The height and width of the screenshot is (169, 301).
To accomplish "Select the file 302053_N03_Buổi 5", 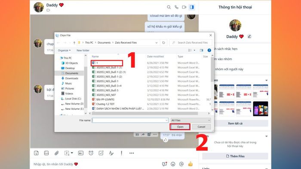I will (x=107, y=91).
